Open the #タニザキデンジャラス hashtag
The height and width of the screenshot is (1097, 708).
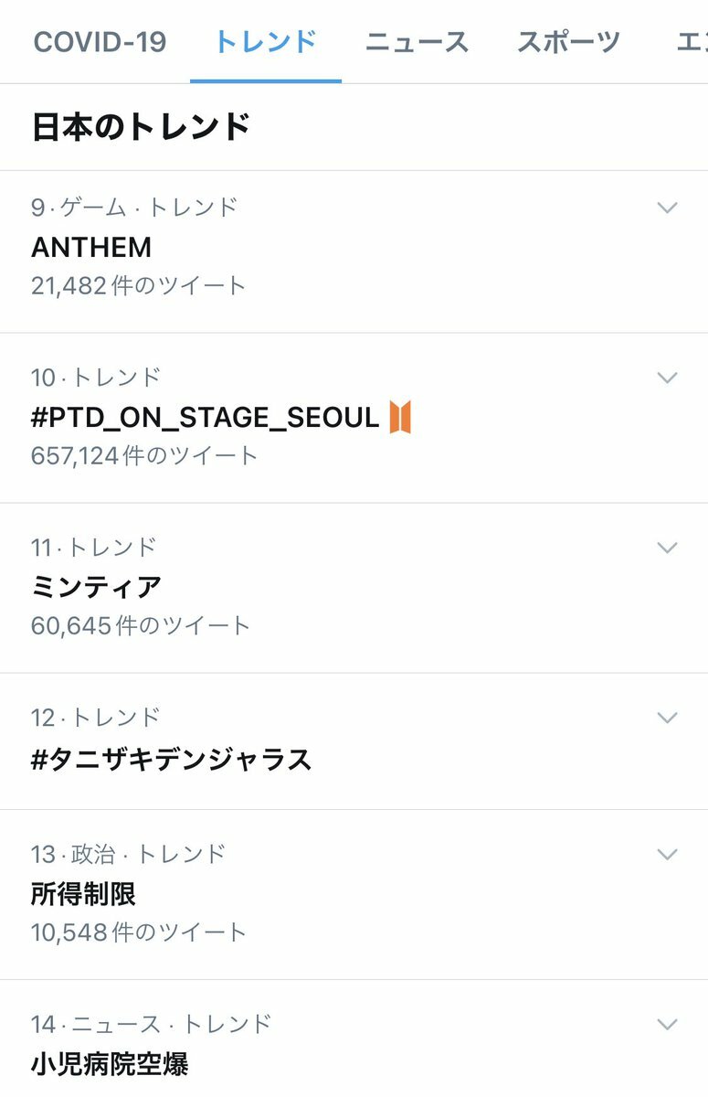[354, 741]
